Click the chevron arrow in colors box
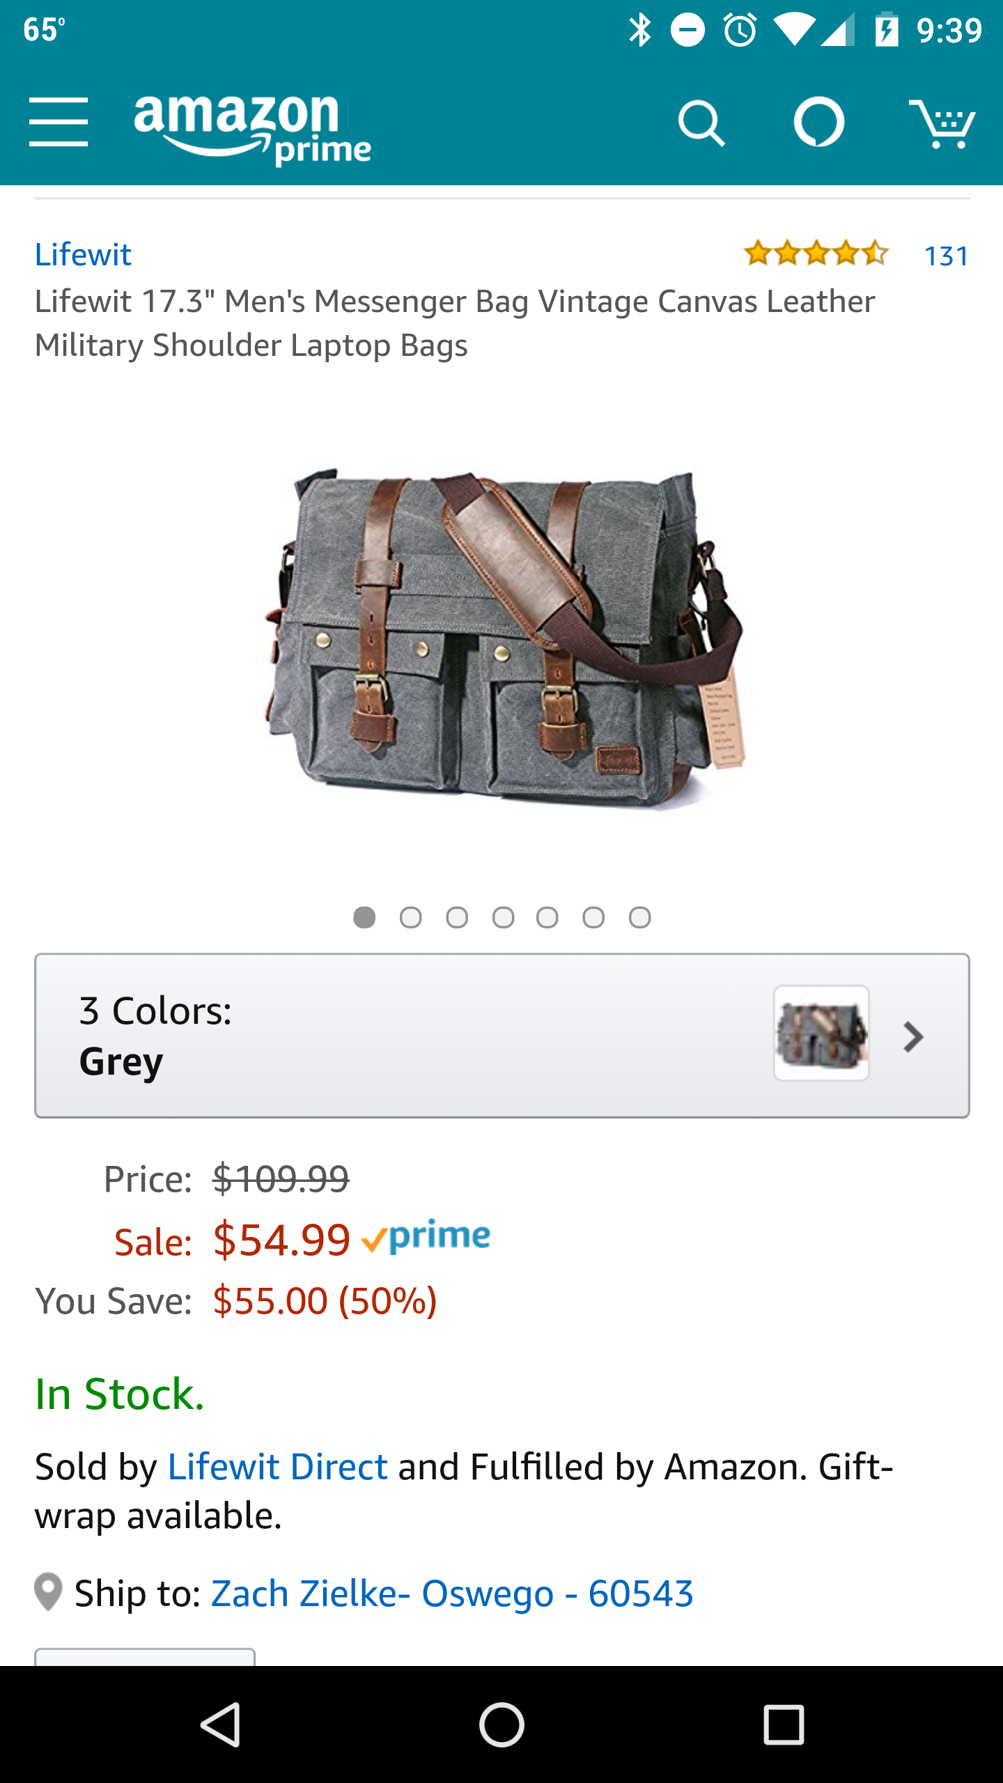The image size is (1003, 1783). [913, 1037]
